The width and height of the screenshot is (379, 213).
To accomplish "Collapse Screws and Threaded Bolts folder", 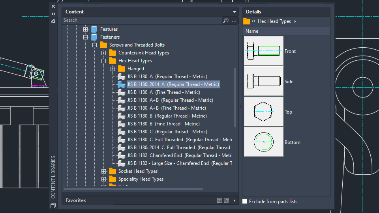I will (x=94, y=45).
